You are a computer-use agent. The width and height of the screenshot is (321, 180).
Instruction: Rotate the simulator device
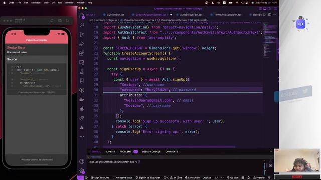point(67,21)
